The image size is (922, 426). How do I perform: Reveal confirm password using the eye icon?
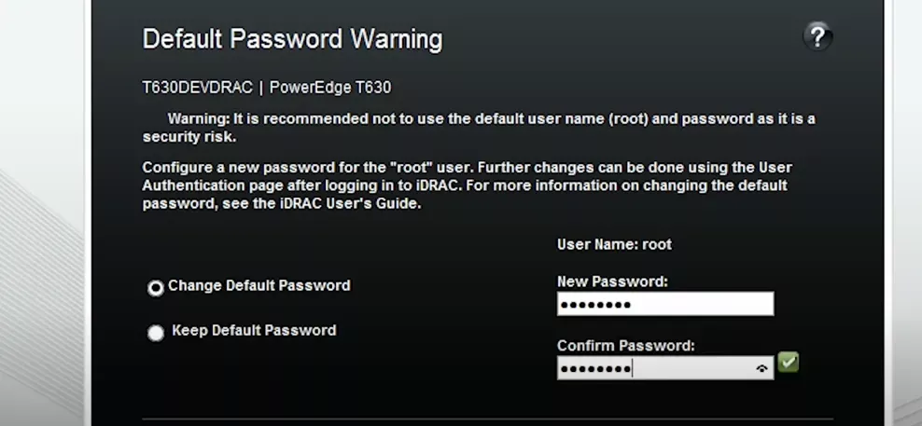762,369
